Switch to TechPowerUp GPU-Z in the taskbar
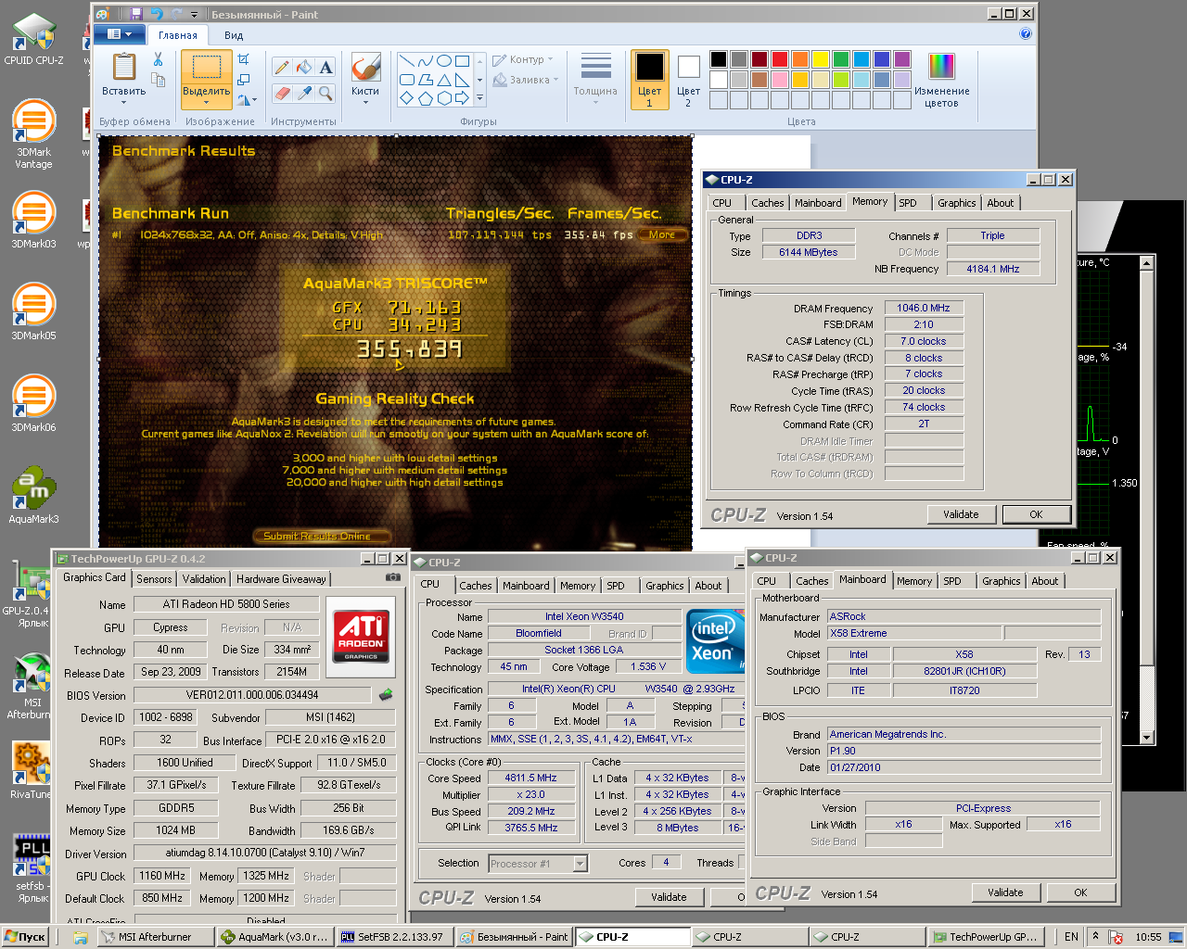1187x949 pixels. click(985, 937)
